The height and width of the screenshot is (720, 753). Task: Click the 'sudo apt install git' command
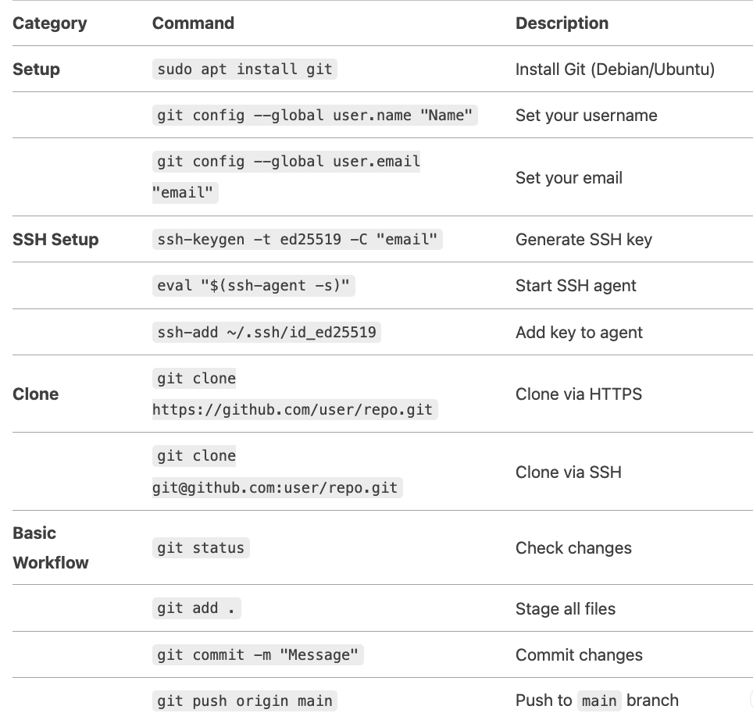(x=244, y=70)
